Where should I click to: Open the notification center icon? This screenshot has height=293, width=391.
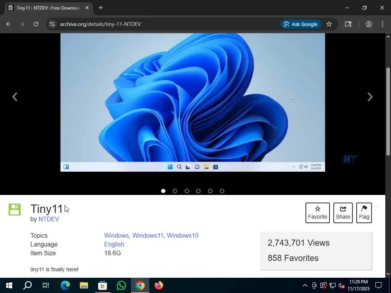pos(378,285)
